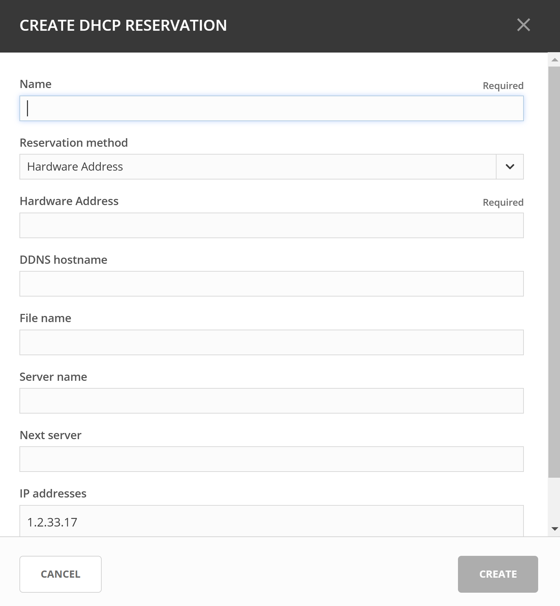Click the "Next server" label text
Screen dimensions: 560x606
pyautogui.click(x=51, y=435)
